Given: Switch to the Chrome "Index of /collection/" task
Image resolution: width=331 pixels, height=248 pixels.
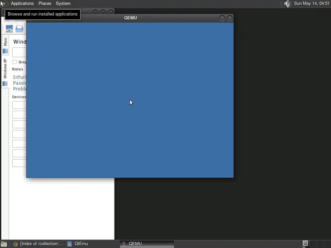Looking at the screenshot, I should point(38,244).
